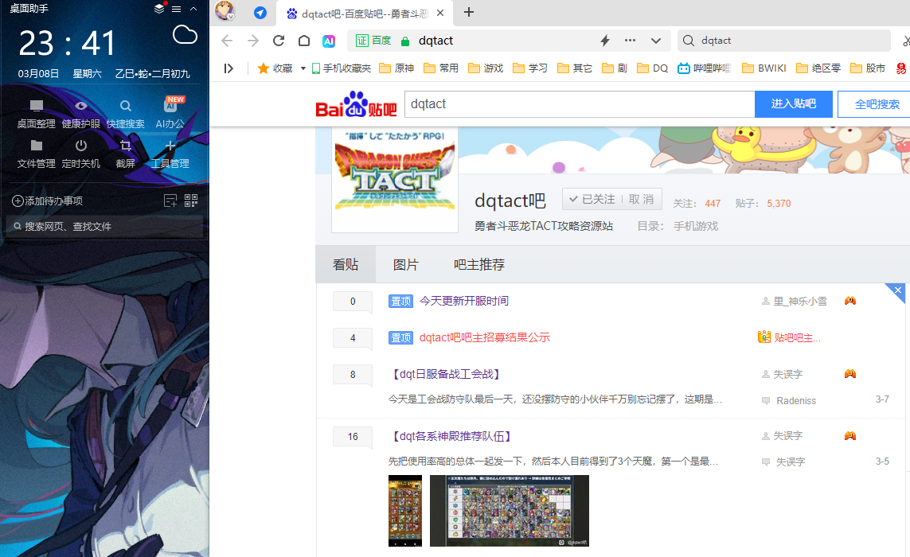Open the 【dqt各系神殿推荐队伍】 post
Screen dimensions: 910x557
point(452,436)
